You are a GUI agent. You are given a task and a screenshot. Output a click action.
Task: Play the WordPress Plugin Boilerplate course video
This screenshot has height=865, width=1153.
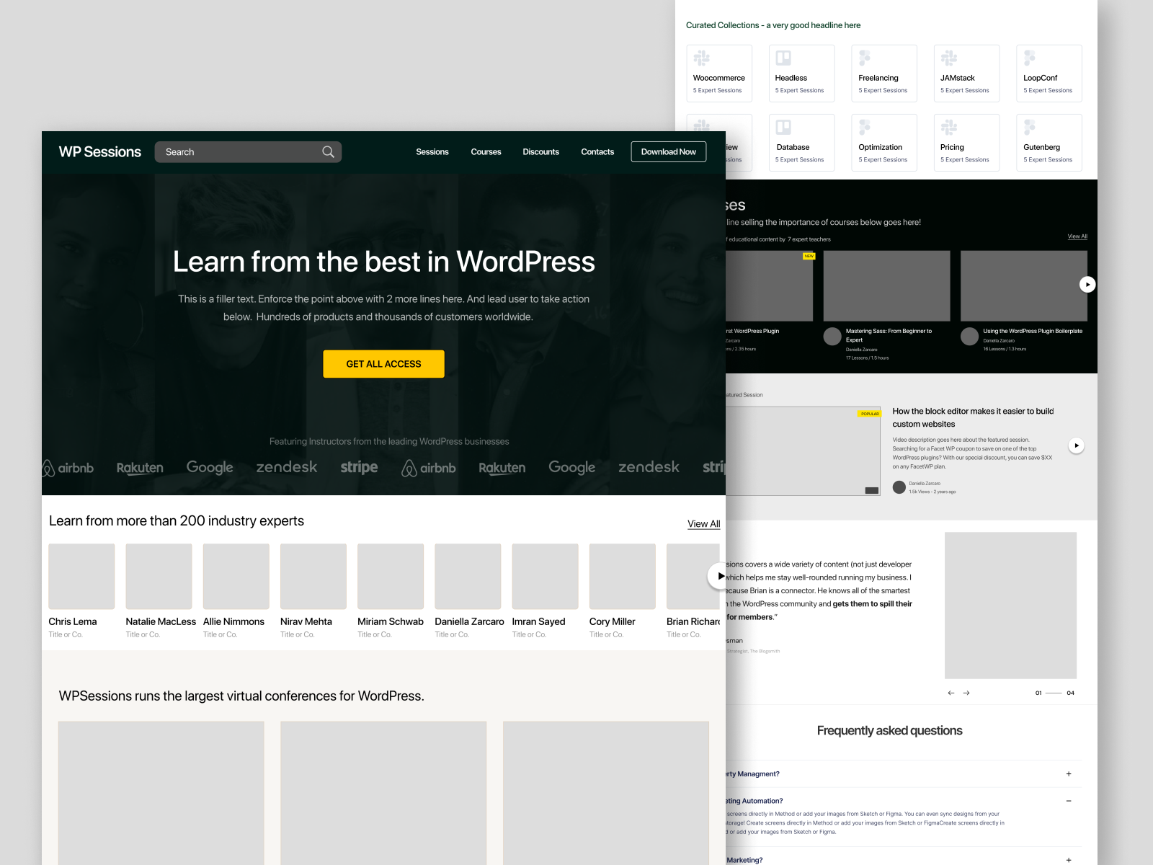pyautogui.click(x=1088, y=284)
